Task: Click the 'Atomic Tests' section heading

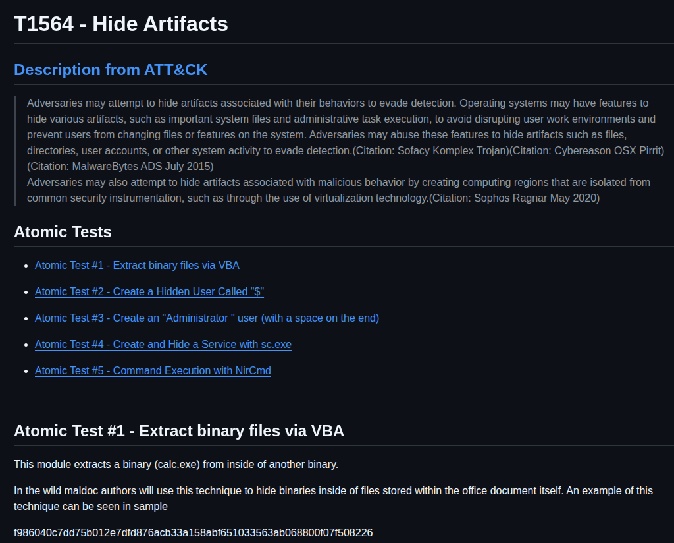Action: [x=63, y=232]
